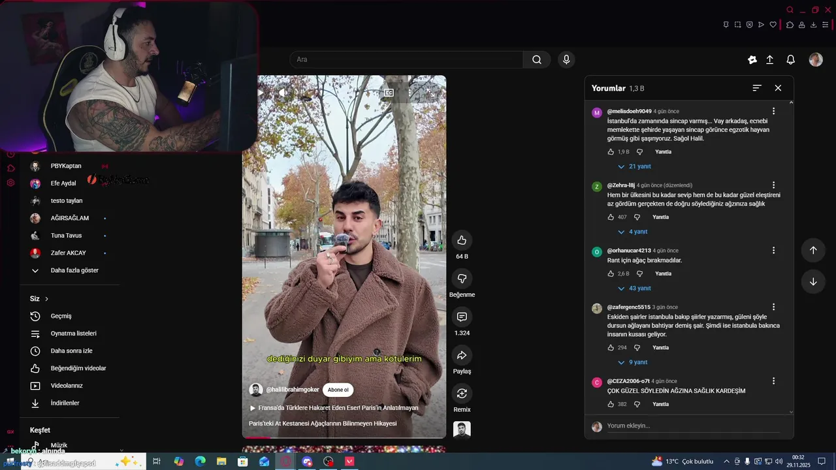This screenshot has height=470, width=836.
Task: Expand 4 yanıt replies
Action: [x=632, y=232]
